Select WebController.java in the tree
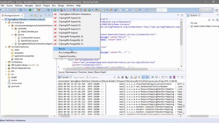 tap(29, 32)
